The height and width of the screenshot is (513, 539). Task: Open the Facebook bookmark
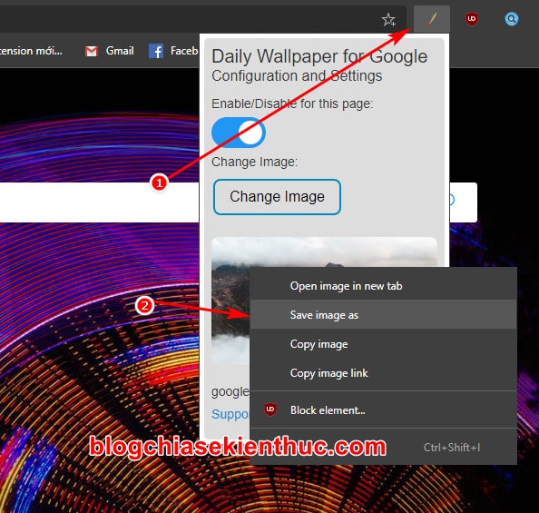coord(173,51)
